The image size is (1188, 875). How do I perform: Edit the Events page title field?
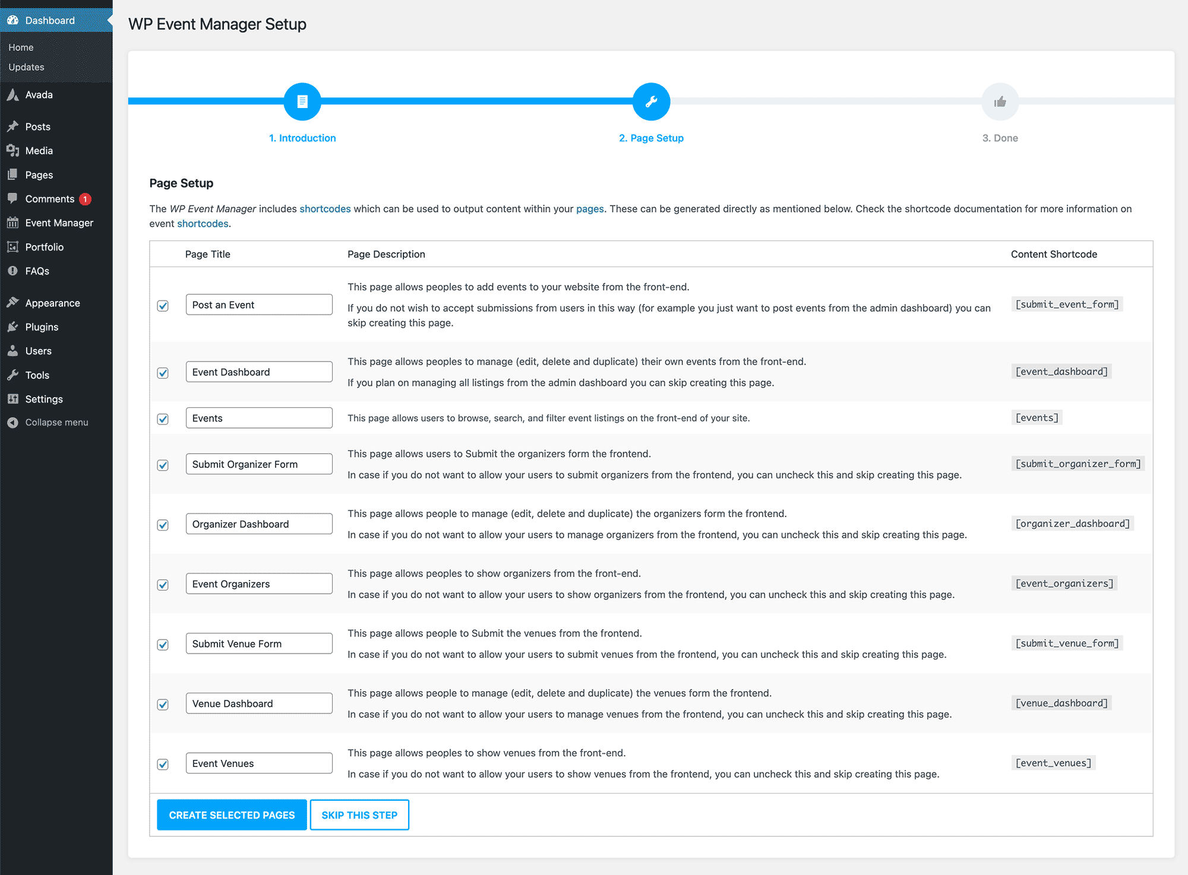click(259, 418)
